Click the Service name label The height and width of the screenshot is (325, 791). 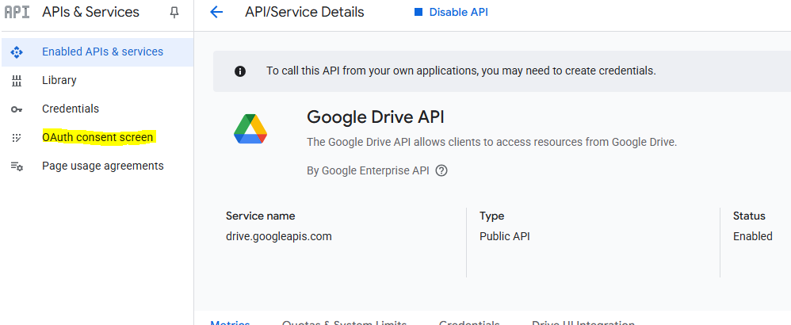click(260, 216)
